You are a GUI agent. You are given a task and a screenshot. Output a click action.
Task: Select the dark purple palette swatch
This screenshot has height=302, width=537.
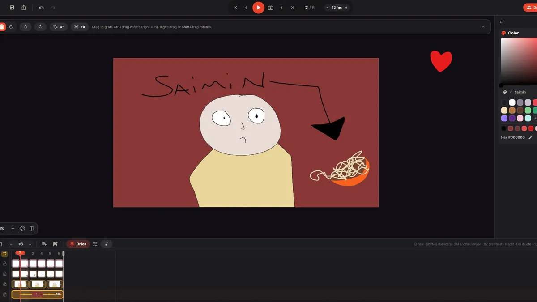(x=512, y=119)
